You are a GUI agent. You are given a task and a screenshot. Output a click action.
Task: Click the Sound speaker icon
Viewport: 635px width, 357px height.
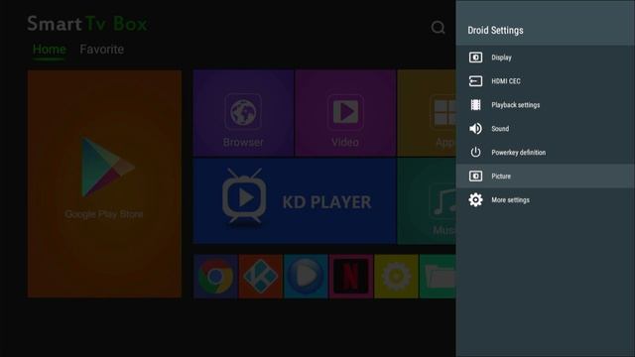click(475, 129)
